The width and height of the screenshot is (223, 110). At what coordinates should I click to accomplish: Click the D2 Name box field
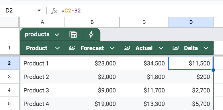(x=18, y=11)
